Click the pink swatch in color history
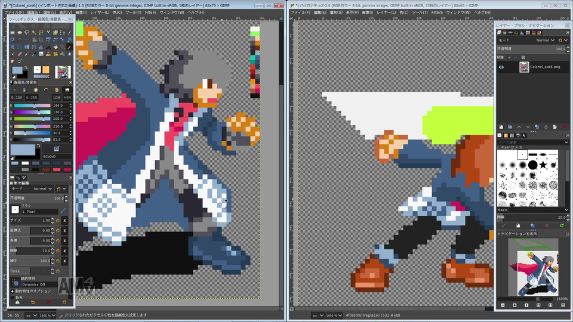 pyautogui.click(x=57, y=170)
